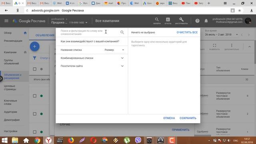Open the reports (отчеты) icon
This screenshot has width=256, height=144.
(x=168, y=21)
